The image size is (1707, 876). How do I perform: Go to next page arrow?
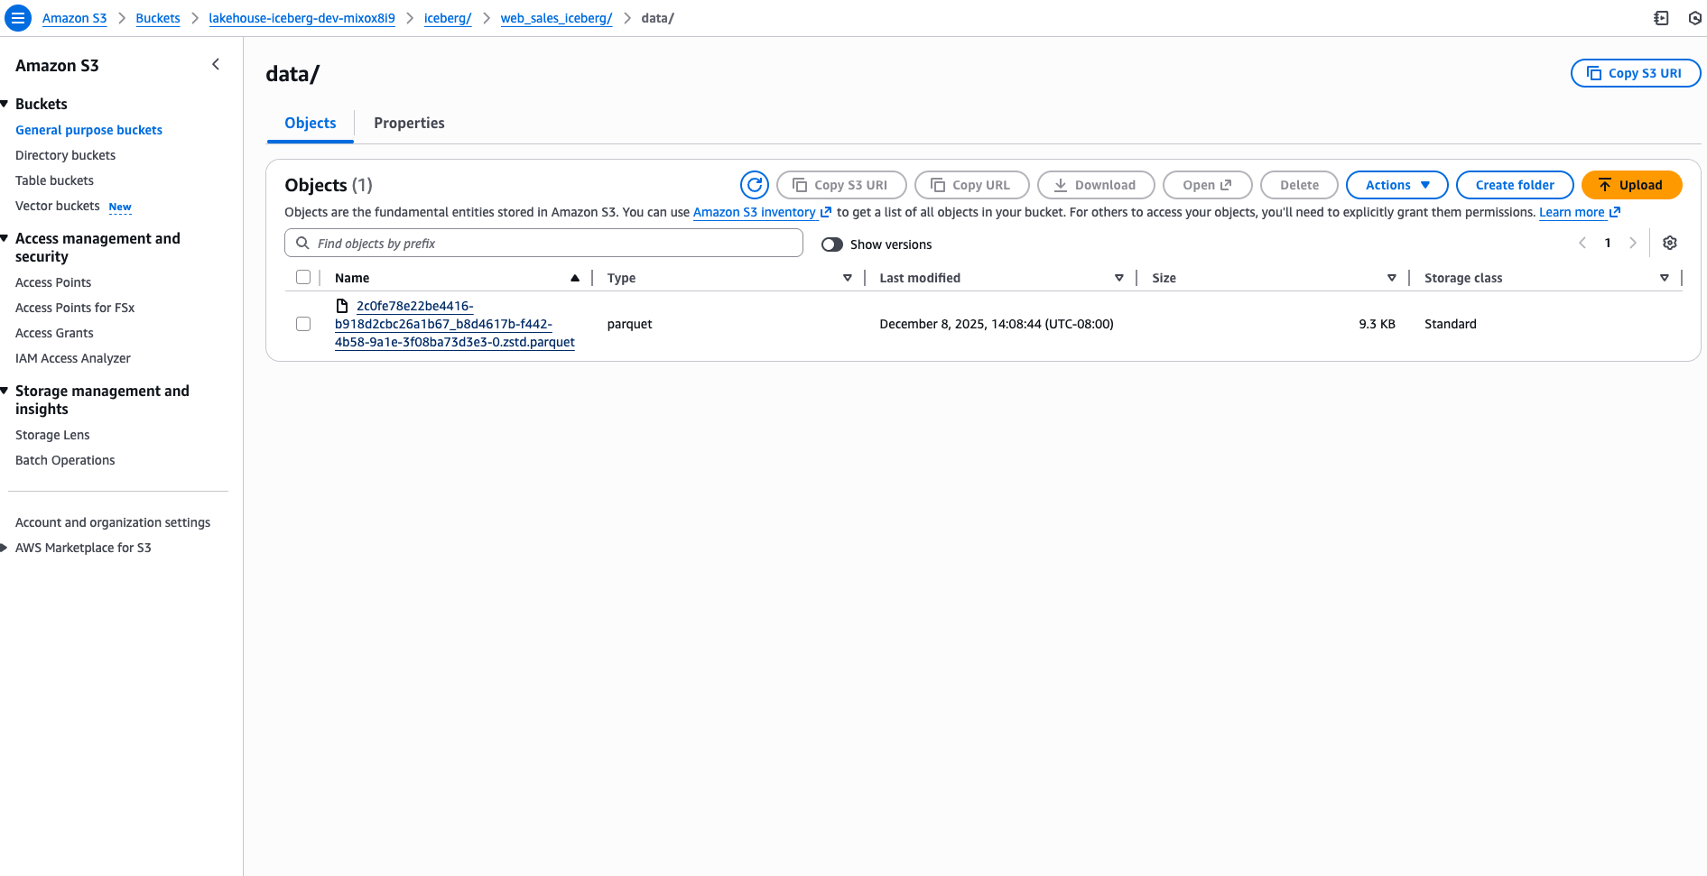pyautogui.click(x=1632, y=243)
